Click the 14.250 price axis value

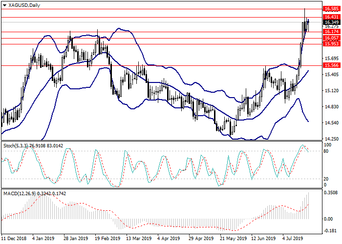click(331, 139)
